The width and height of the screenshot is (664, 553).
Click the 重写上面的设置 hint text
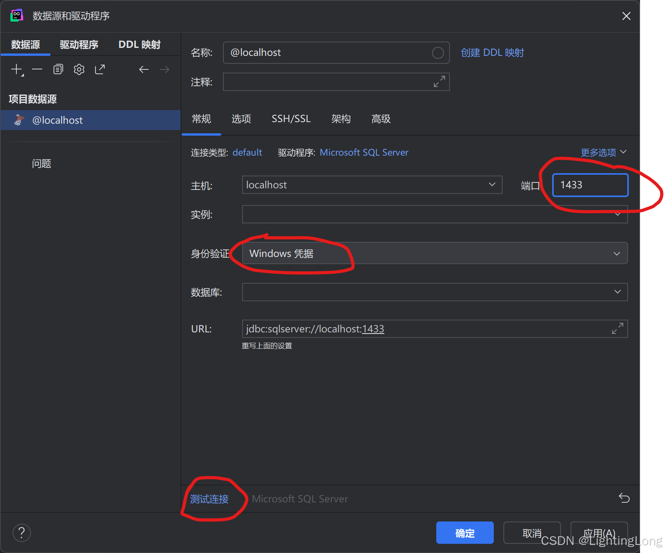coord(267,346)
